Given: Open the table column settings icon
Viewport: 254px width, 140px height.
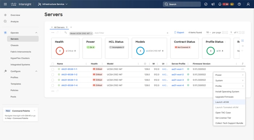Looking at the screenshot, I should (x=242, y=64).
